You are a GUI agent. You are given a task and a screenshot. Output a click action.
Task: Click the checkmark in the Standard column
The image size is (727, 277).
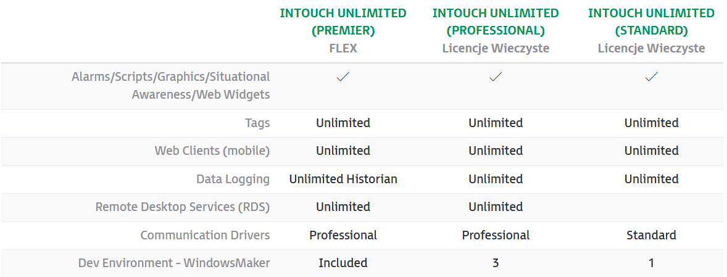(651, 77)
